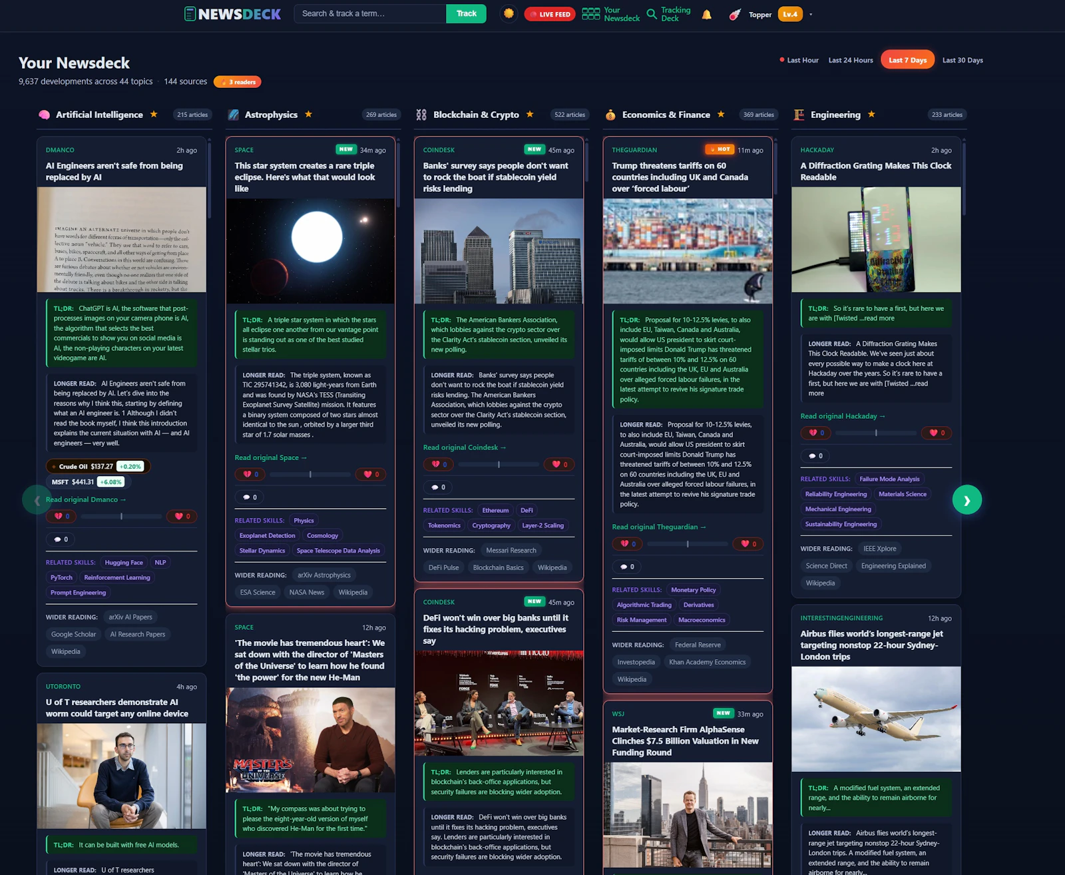
Task: Click the Artificial Intelligence brain icon
Action: [x=44, y=115]
